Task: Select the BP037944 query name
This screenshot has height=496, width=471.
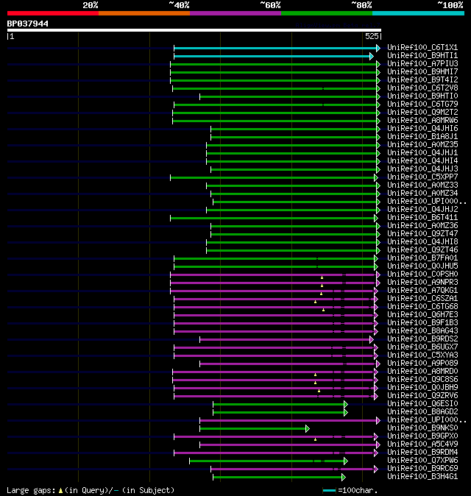Action: (28, 24)
